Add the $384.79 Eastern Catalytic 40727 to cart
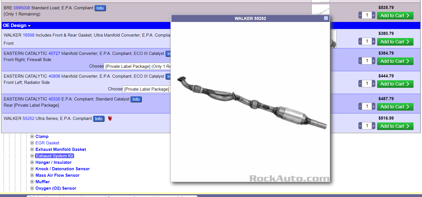The width and height of the screenshot is (422, 197). (395, 61)
